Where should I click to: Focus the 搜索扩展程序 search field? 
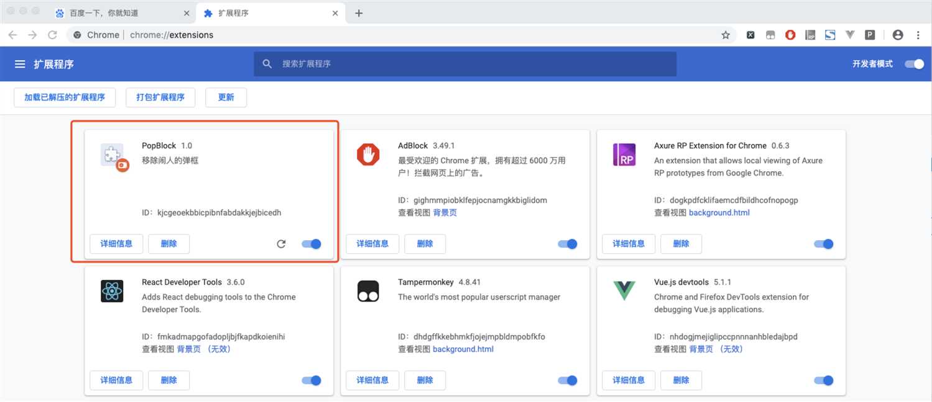465,64
